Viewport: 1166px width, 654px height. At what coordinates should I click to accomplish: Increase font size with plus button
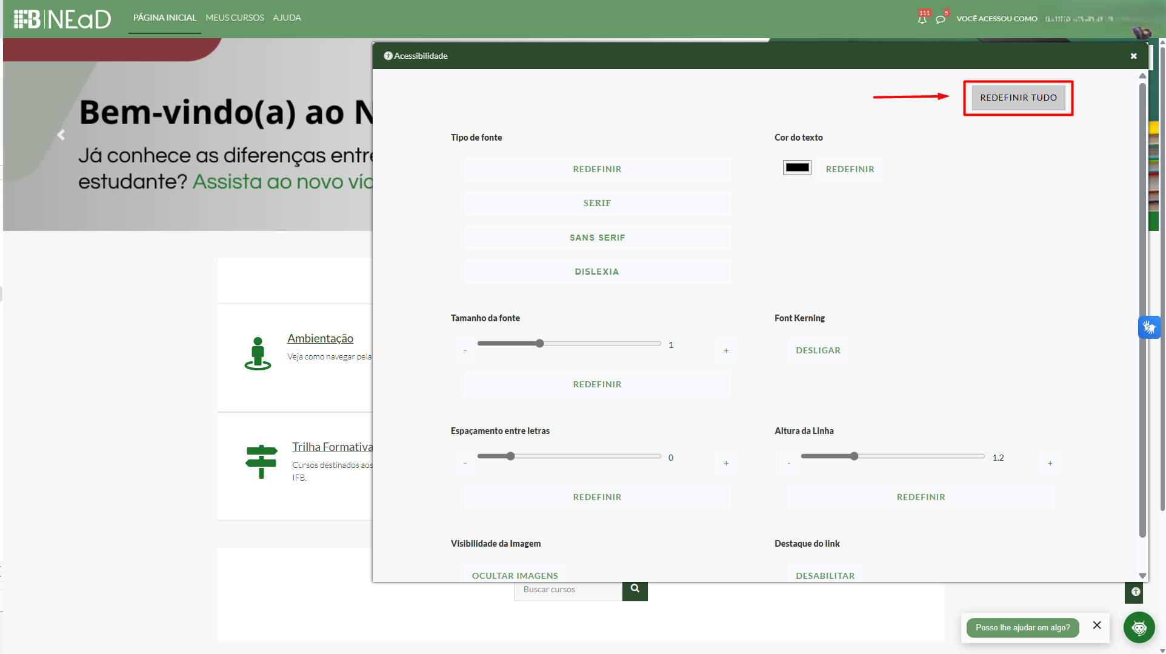click(x=726, y=351)
